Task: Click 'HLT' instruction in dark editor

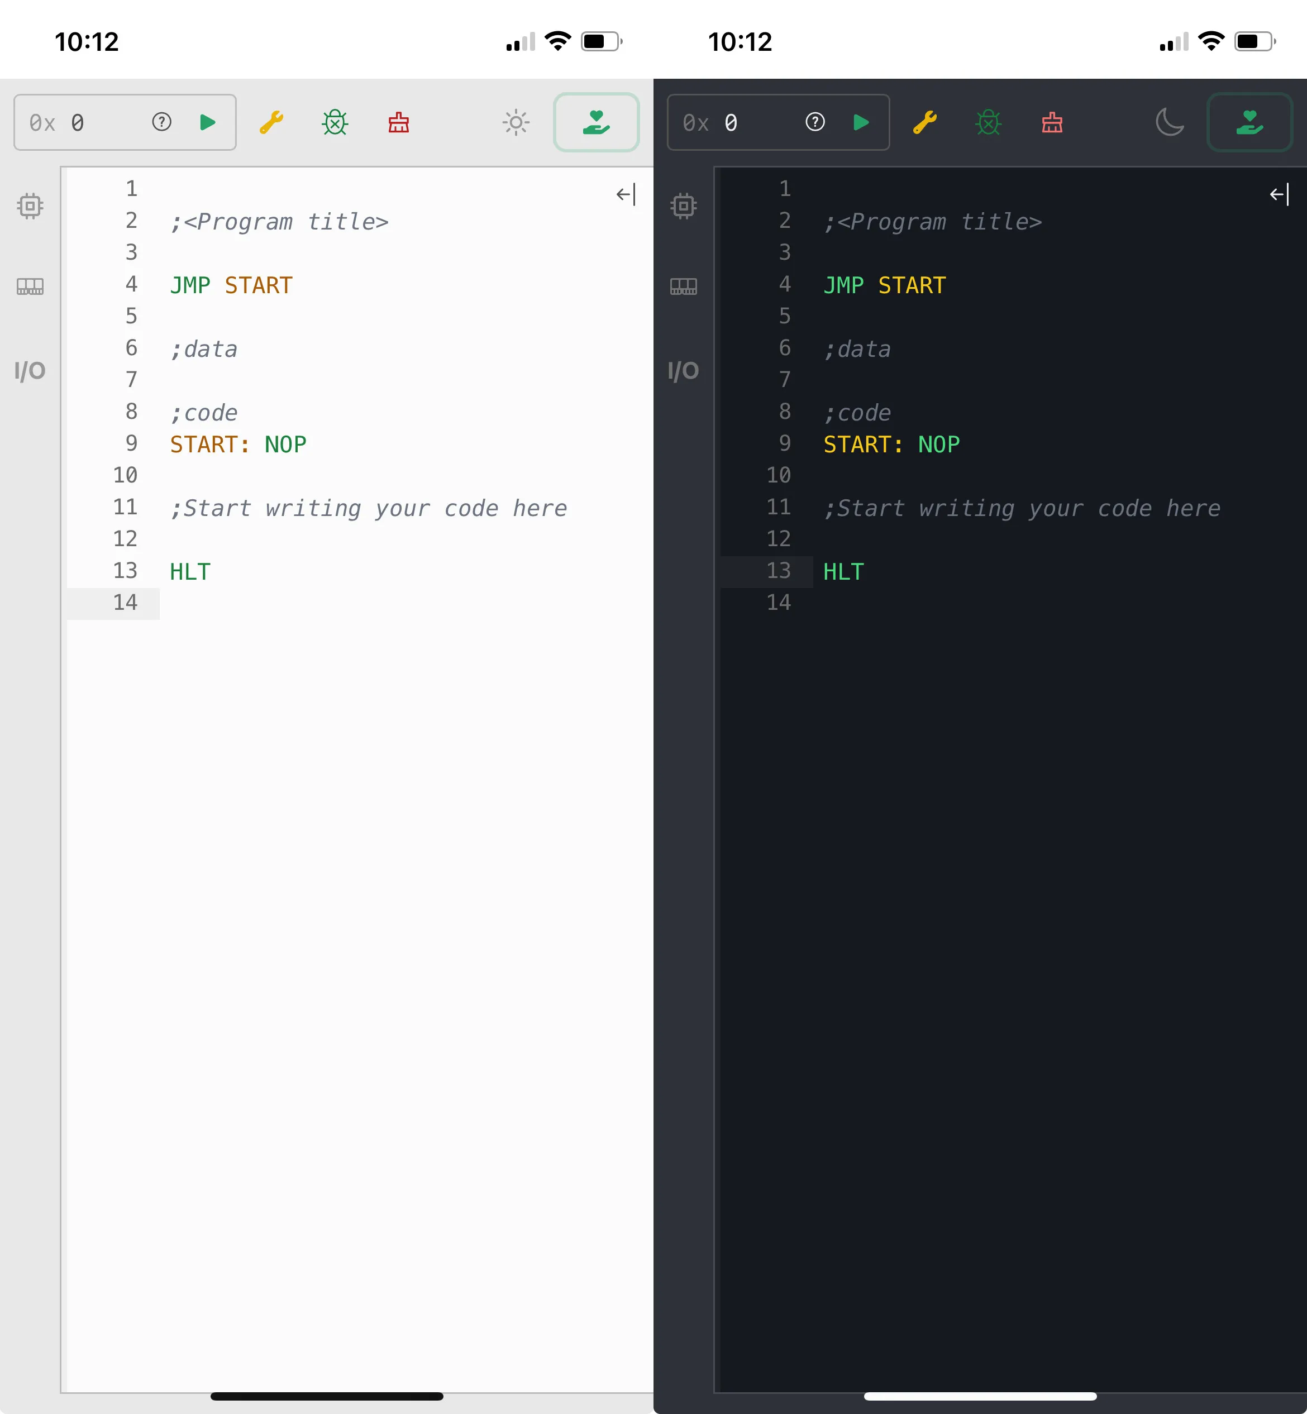Action: point(844,572)
